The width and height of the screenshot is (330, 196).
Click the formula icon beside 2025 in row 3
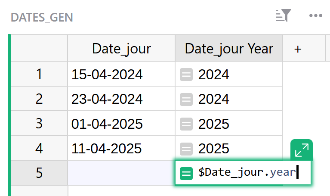point(186,124)
